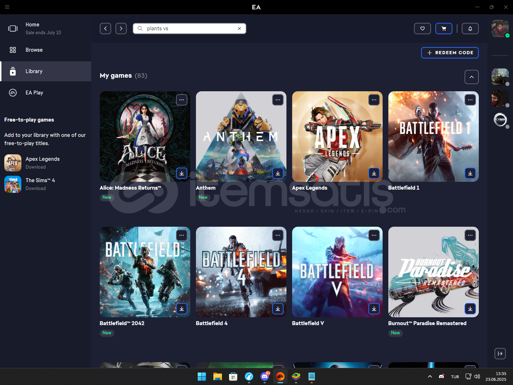Download Apex Legends via card download icon
Screen dimensions: 513x385
click(x=374, y=173)
